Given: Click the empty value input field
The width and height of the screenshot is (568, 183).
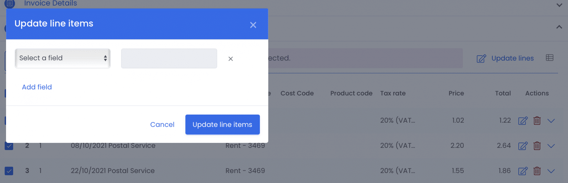Looking at the screenshot, I should click(x=169, y=59).
